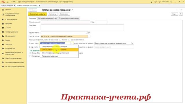This screenshot has height=104, width=185.
Task: Open Кадры section
Action: (x=8, y=40)
